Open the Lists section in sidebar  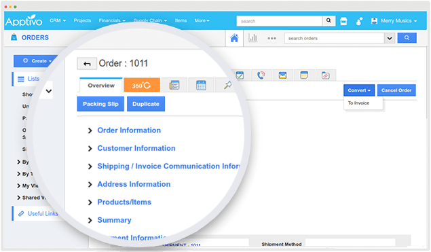pos(33,79)
